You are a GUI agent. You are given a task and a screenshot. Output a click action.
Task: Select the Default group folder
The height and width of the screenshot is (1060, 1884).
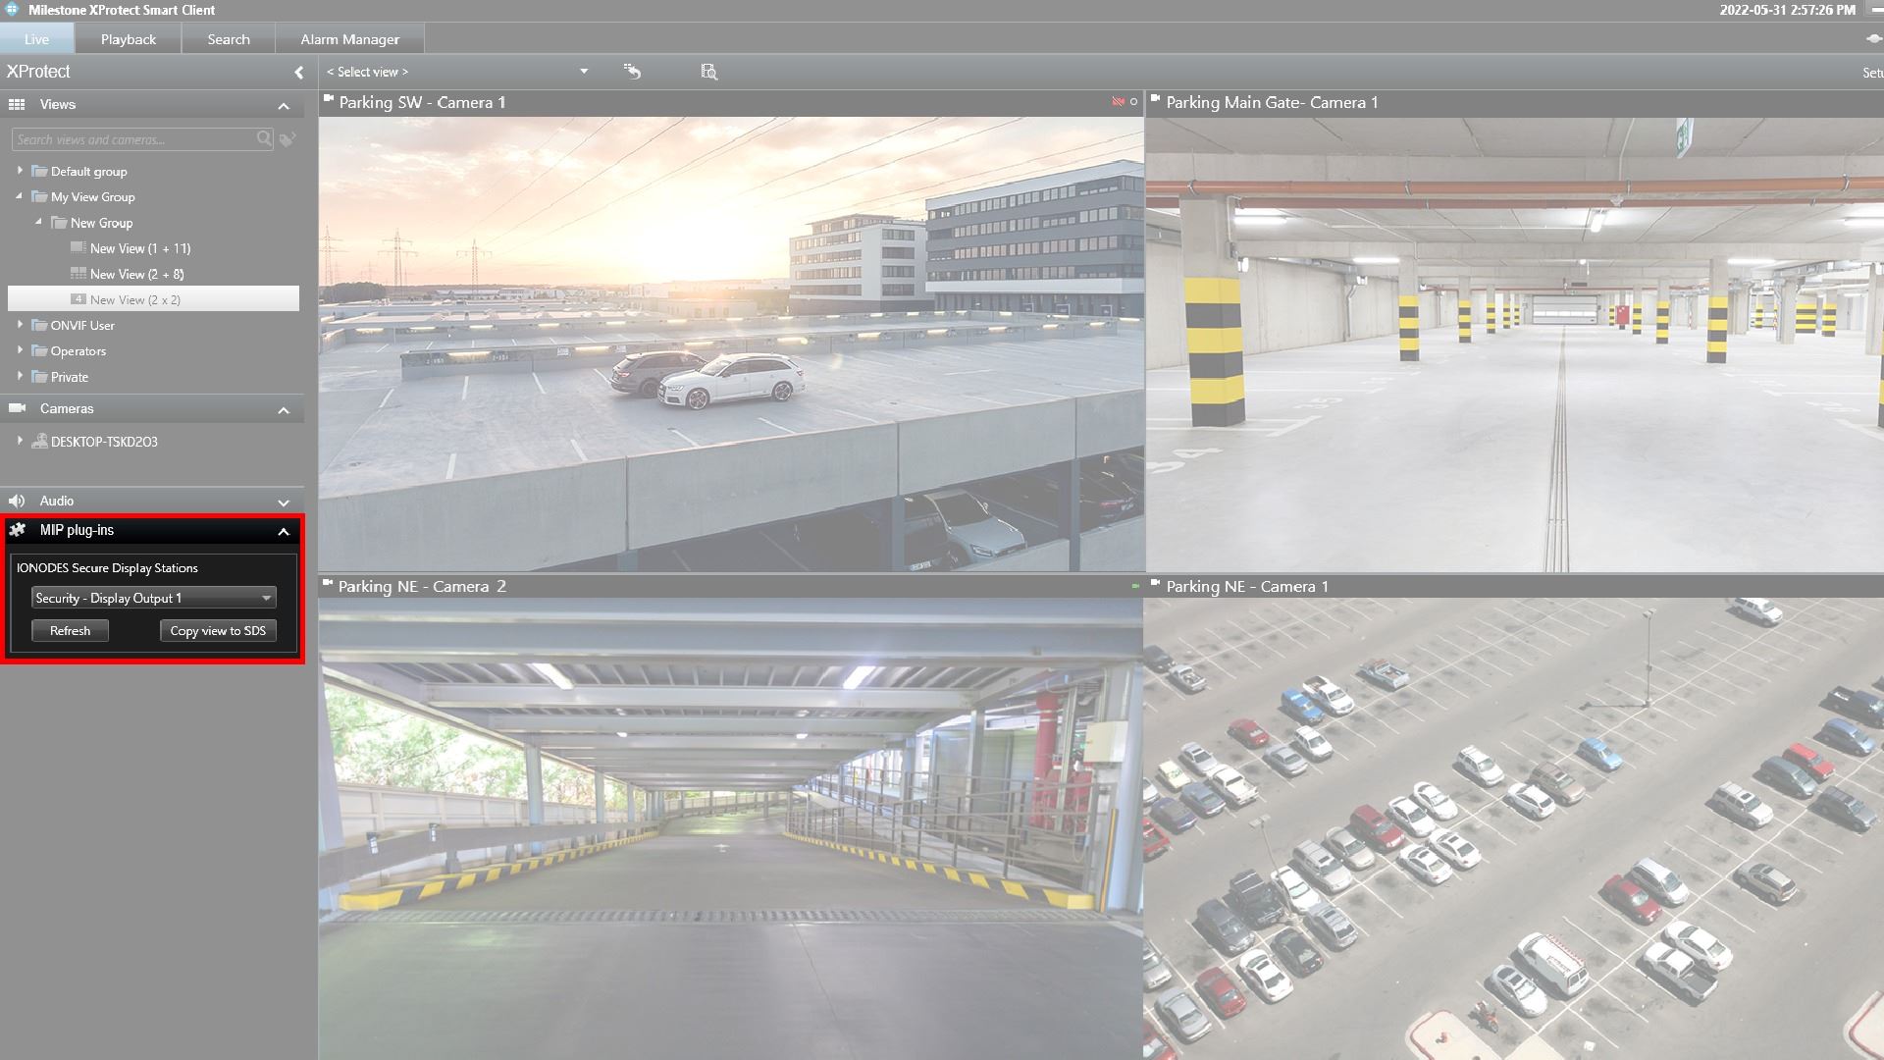[x=79, y=171]
